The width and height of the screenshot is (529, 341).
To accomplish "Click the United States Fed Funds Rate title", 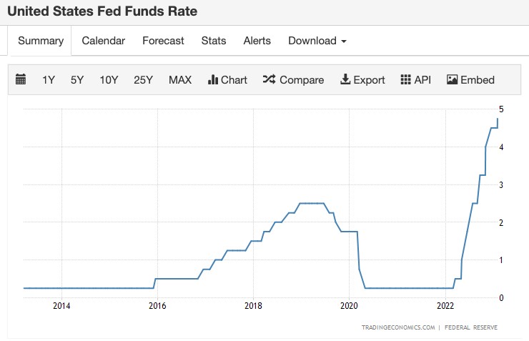I will point(102,11).
